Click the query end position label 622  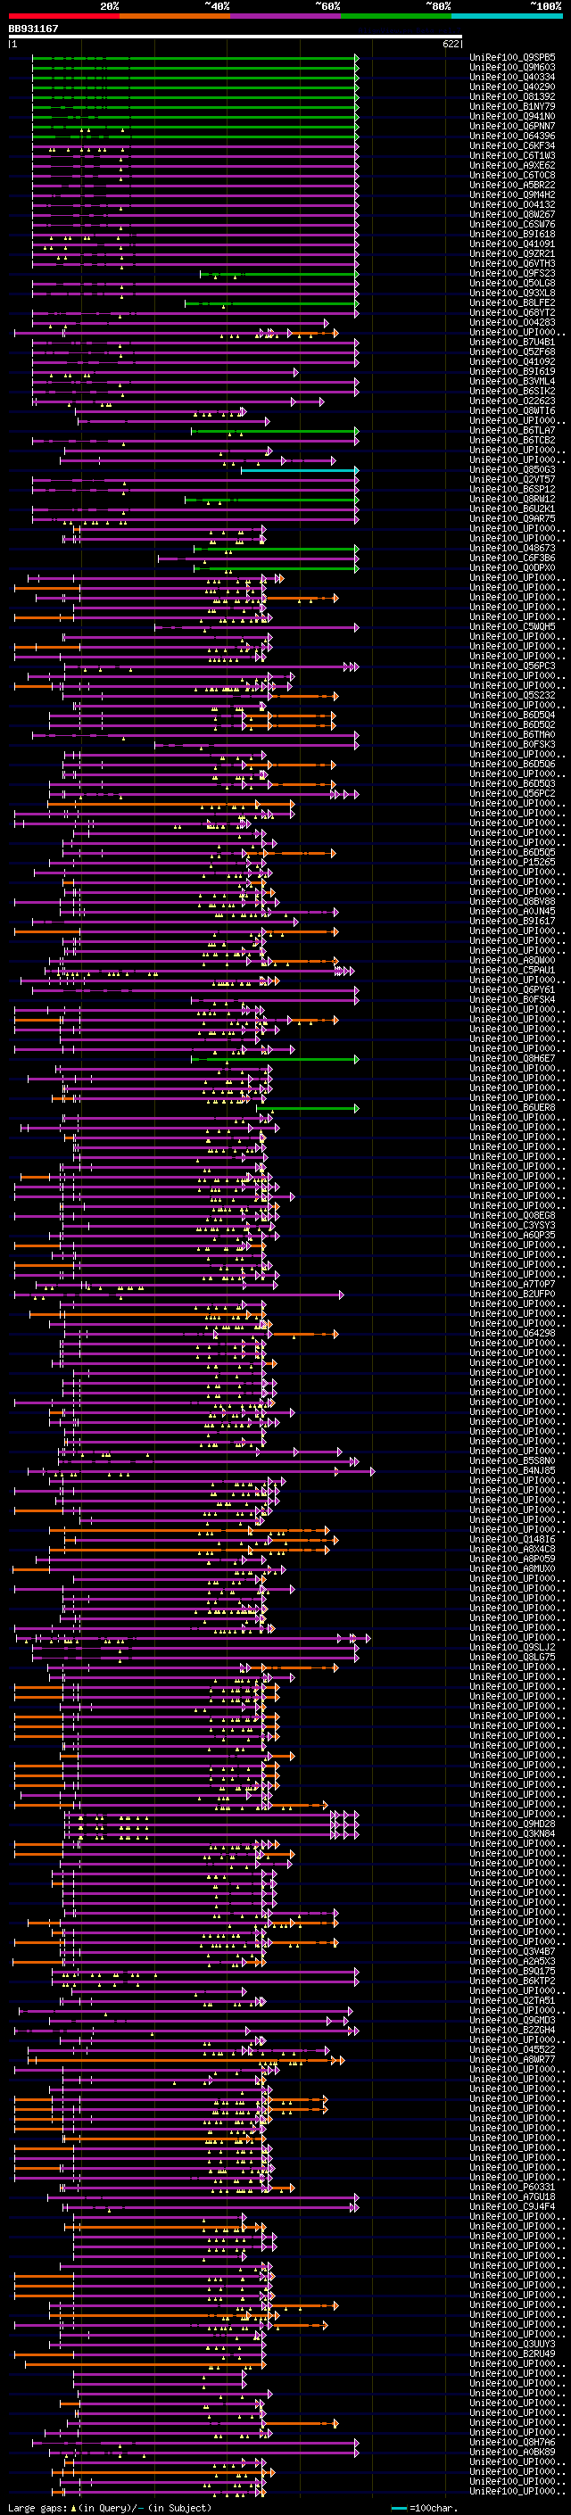(451, 44)
